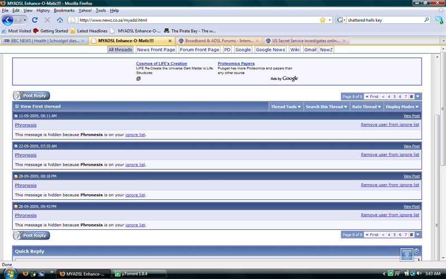Image resolution: width=446 pixels, height=279 pixels.
Task: Open The Pirate Bay bookmark icon
Action: (x=167, y=31)
